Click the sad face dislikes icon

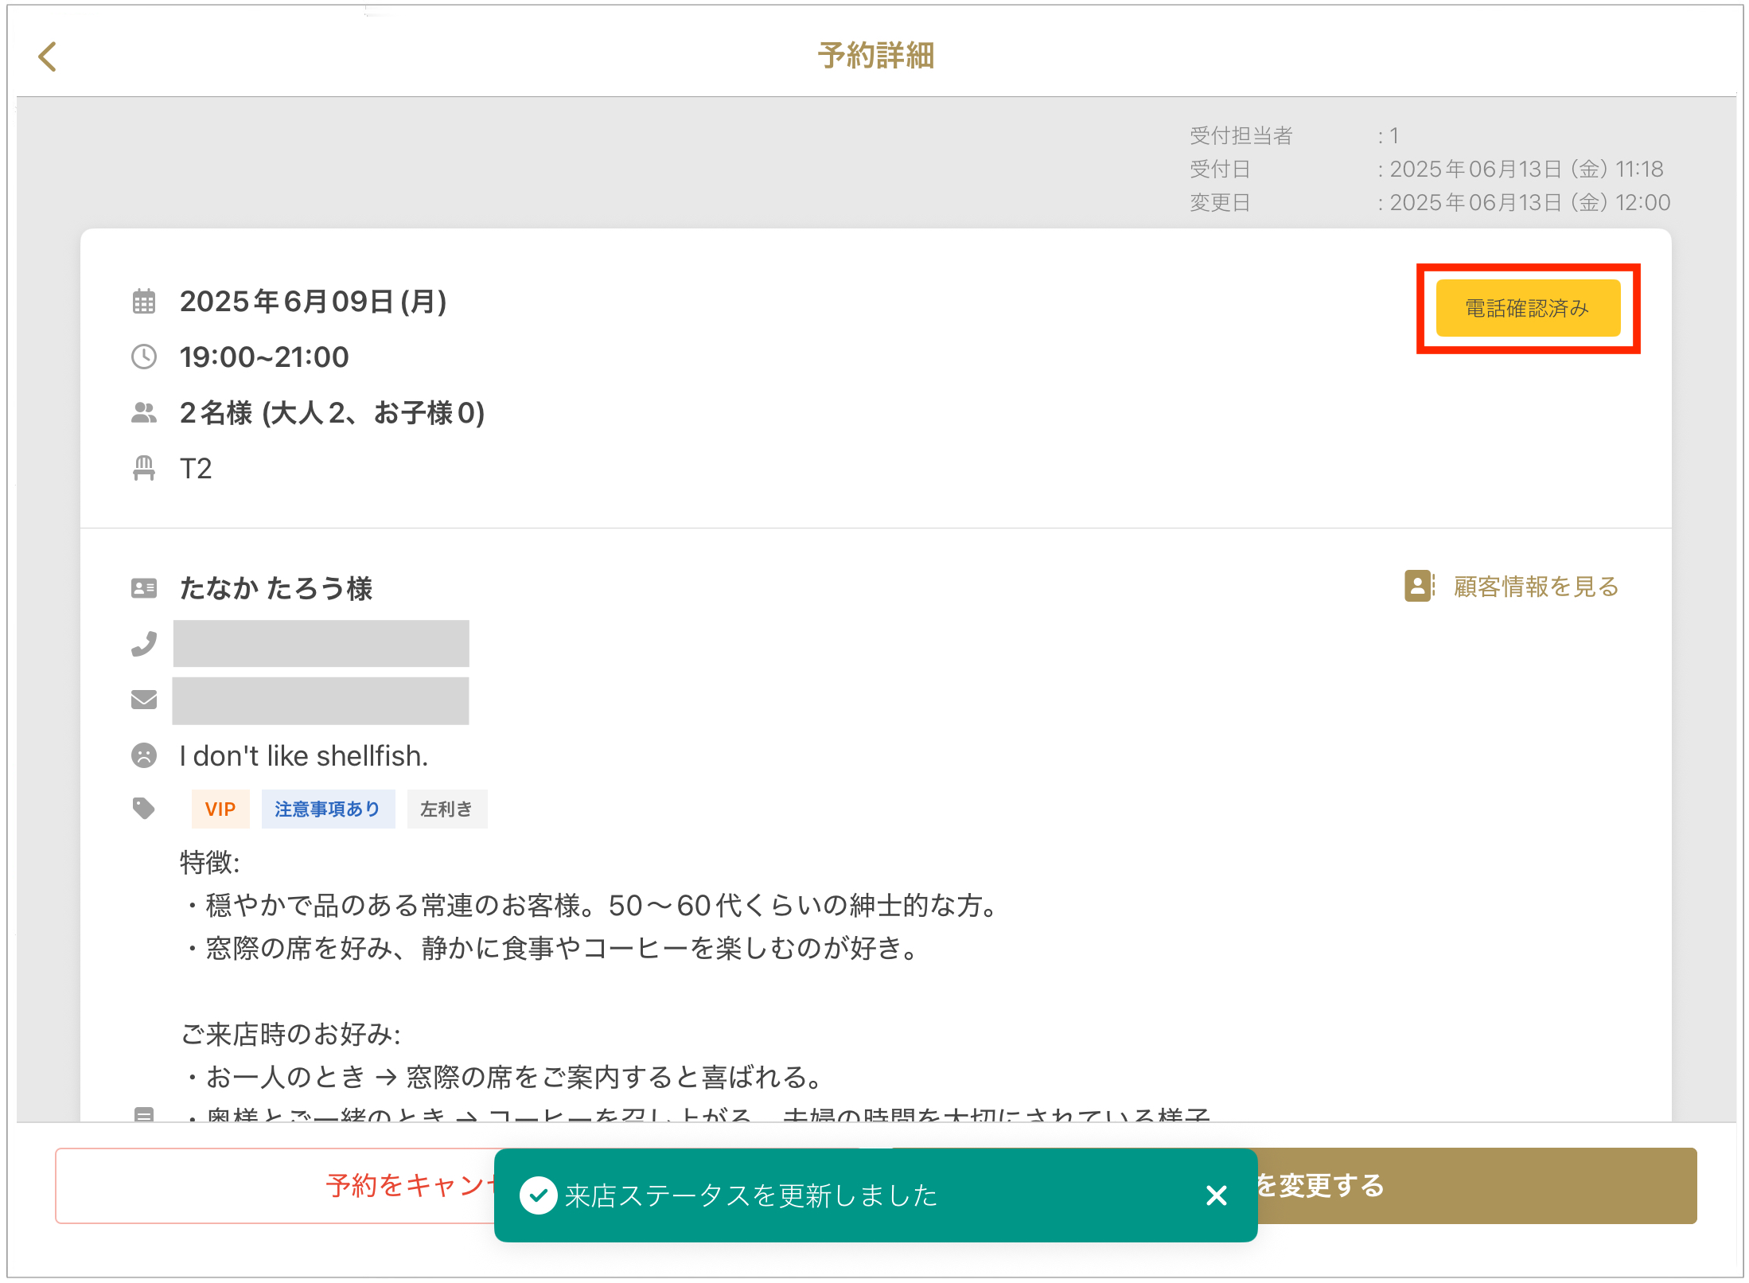[x=144, y=755]
